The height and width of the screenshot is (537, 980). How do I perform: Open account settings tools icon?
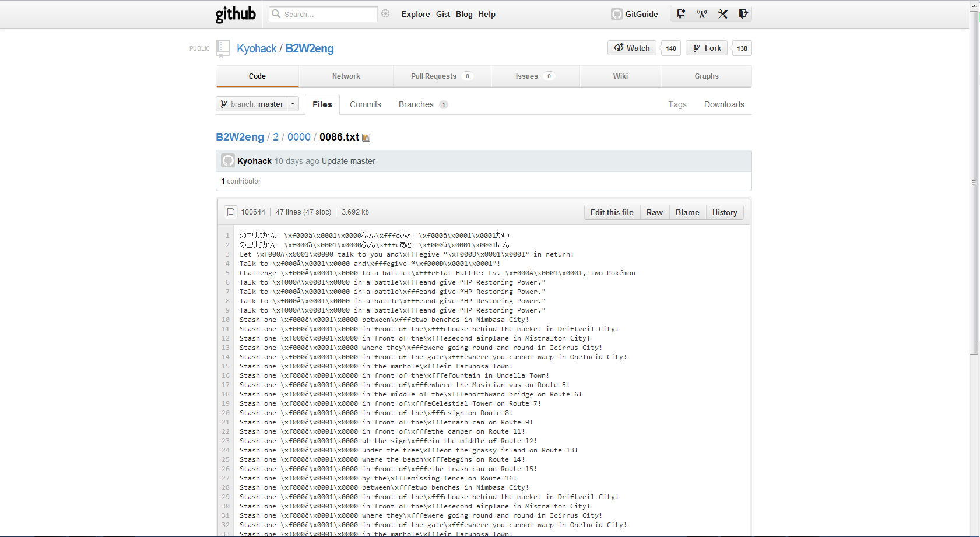pos(723,14)
